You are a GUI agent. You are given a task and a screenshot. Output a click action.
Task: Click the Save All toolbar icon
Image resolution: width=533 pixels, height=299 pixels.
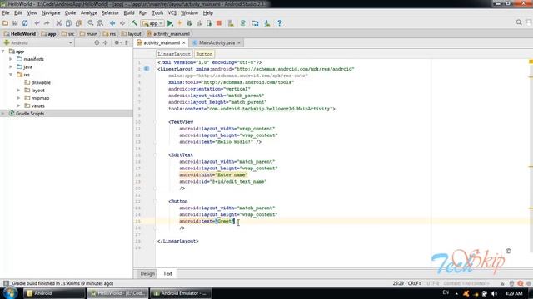coord(15,23)
